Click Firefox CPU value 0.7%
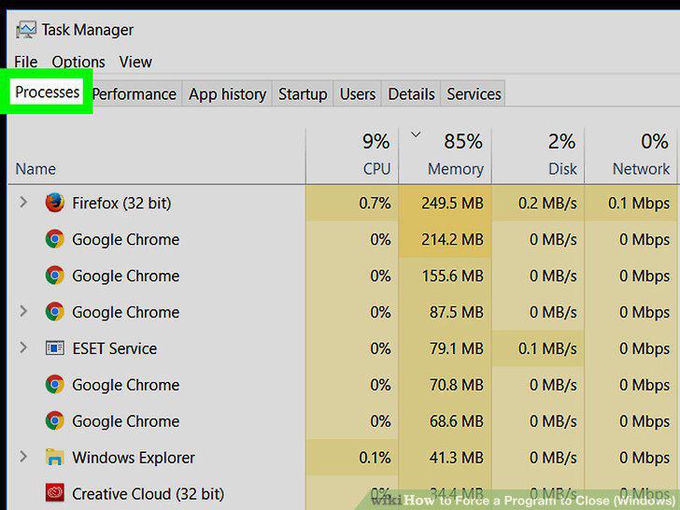This screenshot has height=510, width=680. point(375,203)
